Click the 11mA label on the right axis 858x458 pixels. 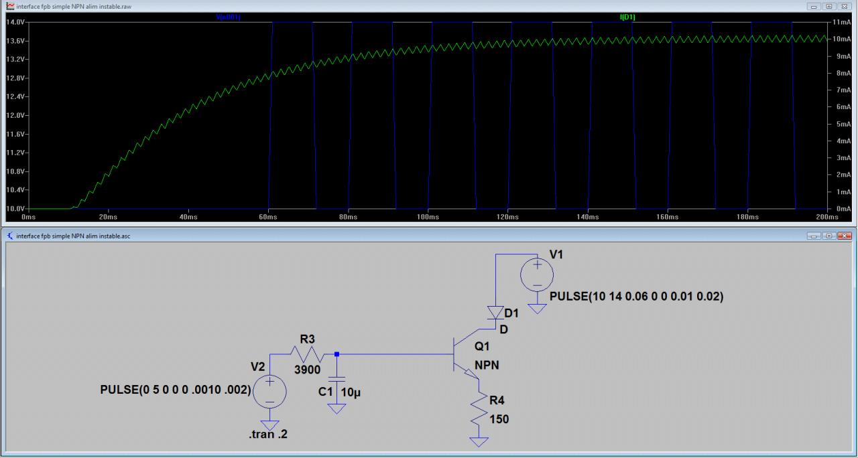coord(842,23)
